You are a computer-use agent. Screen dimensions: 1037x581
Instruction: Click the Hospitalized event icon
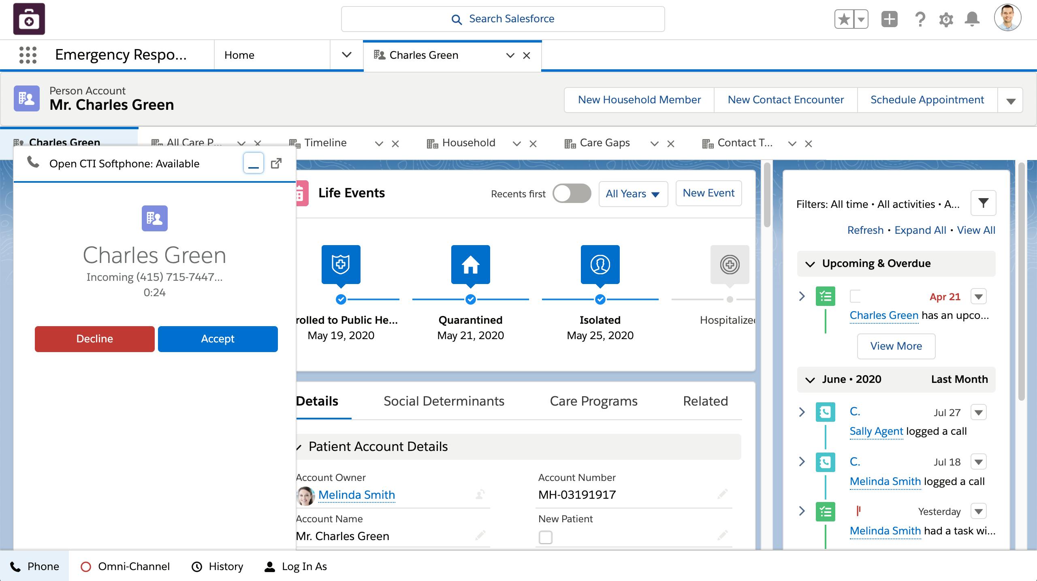pos(730,264)
